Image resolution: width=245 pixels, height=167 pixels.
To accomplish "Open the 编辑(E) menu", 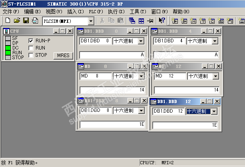I will click(32, 12).
